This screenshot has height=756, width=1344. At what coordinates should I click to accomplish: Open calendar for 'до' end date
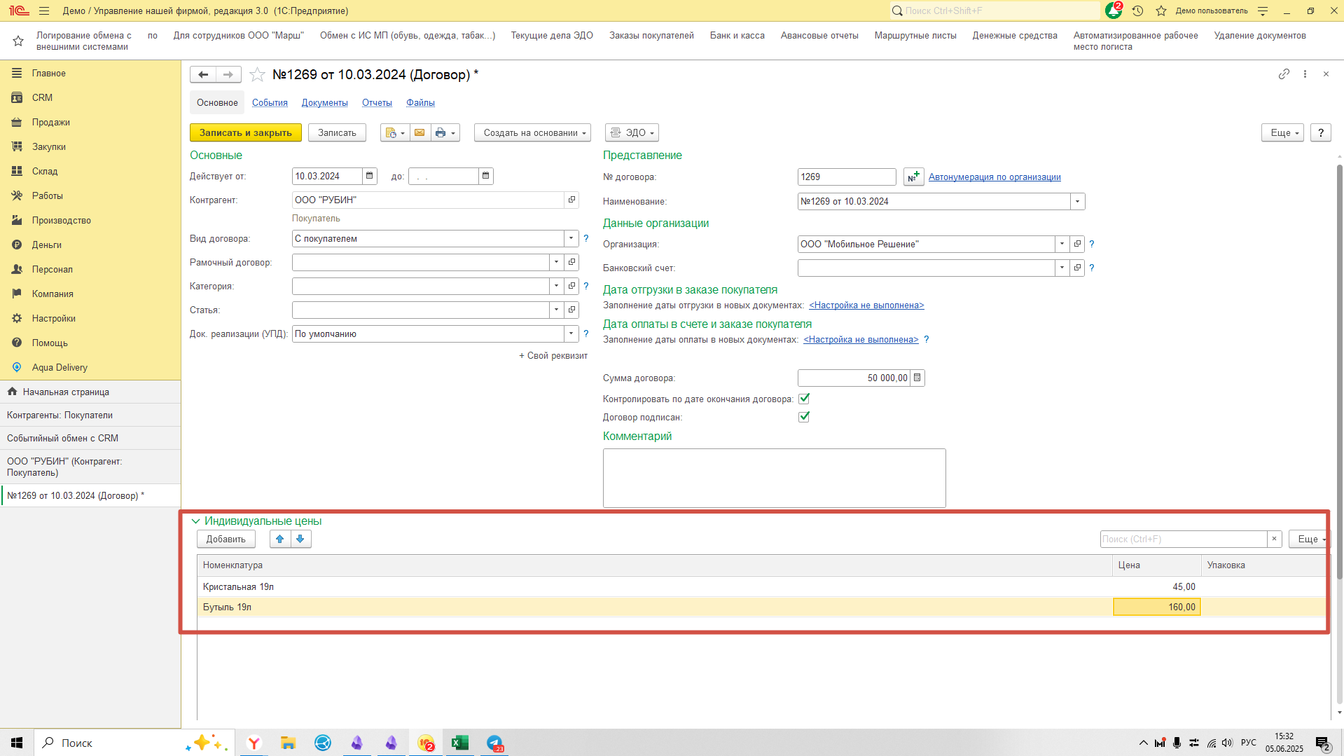[x=486, y=176]
